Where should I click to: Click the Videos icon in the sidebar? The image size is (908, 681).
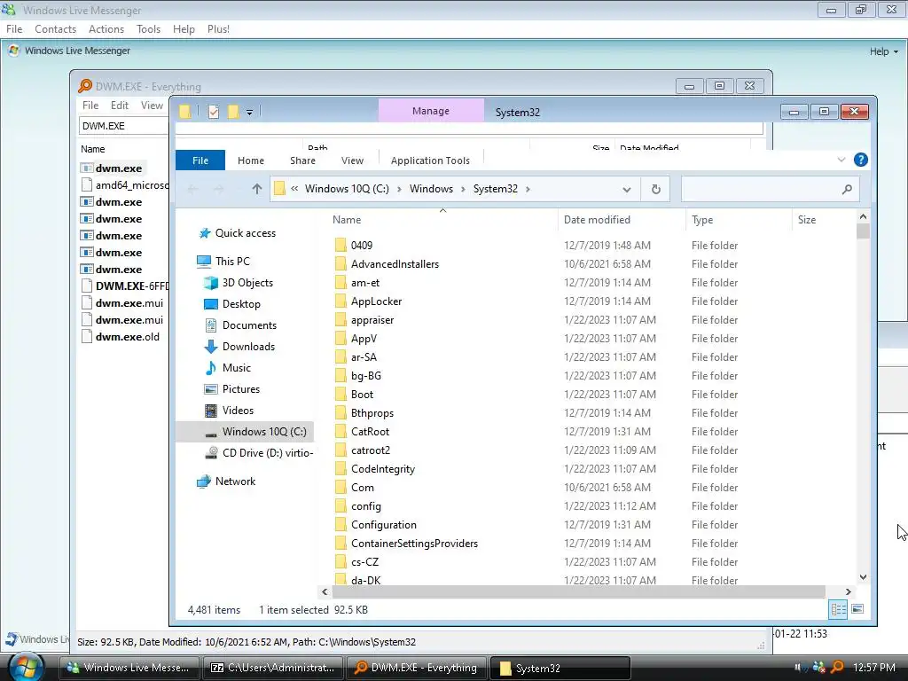point(211,411)
